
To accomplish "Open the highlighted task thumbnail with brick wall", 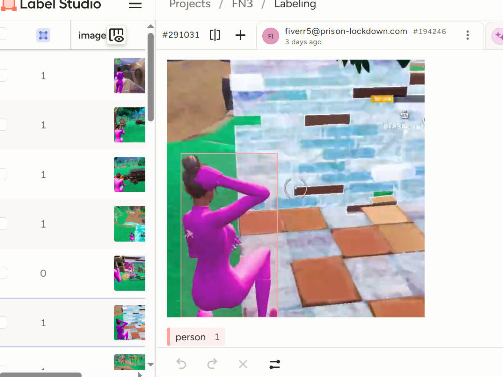I will click(130, 323).
